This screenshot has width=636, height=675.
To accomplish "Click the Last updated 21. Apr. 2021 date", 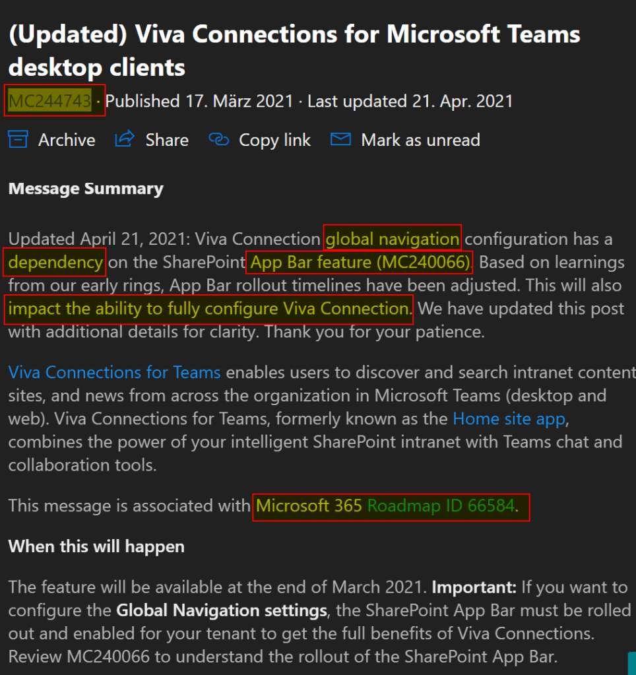I will (410, 101).
